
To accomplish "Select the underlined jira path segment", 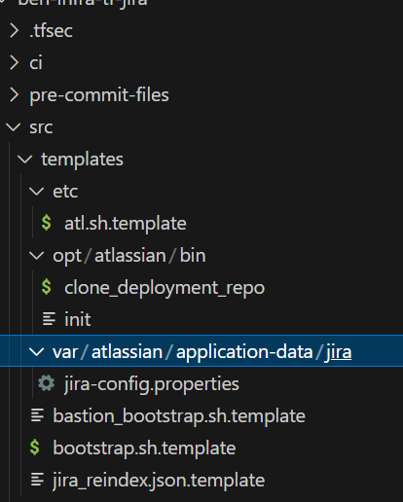I will (339, 352).
